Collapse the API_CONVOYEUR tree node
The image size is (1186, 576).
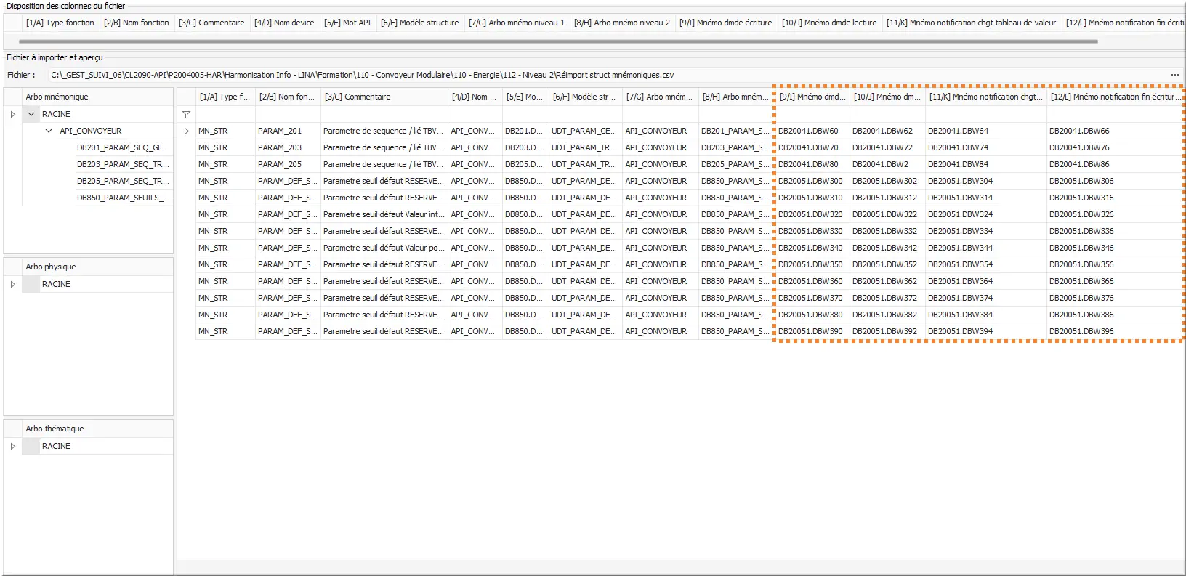49,131
